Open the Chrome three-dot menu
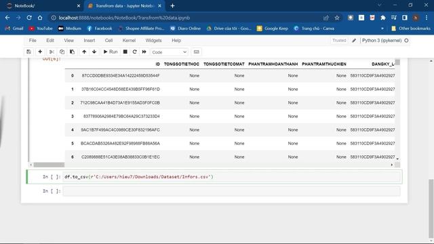The image size is (434, 244). coord(427,18)
